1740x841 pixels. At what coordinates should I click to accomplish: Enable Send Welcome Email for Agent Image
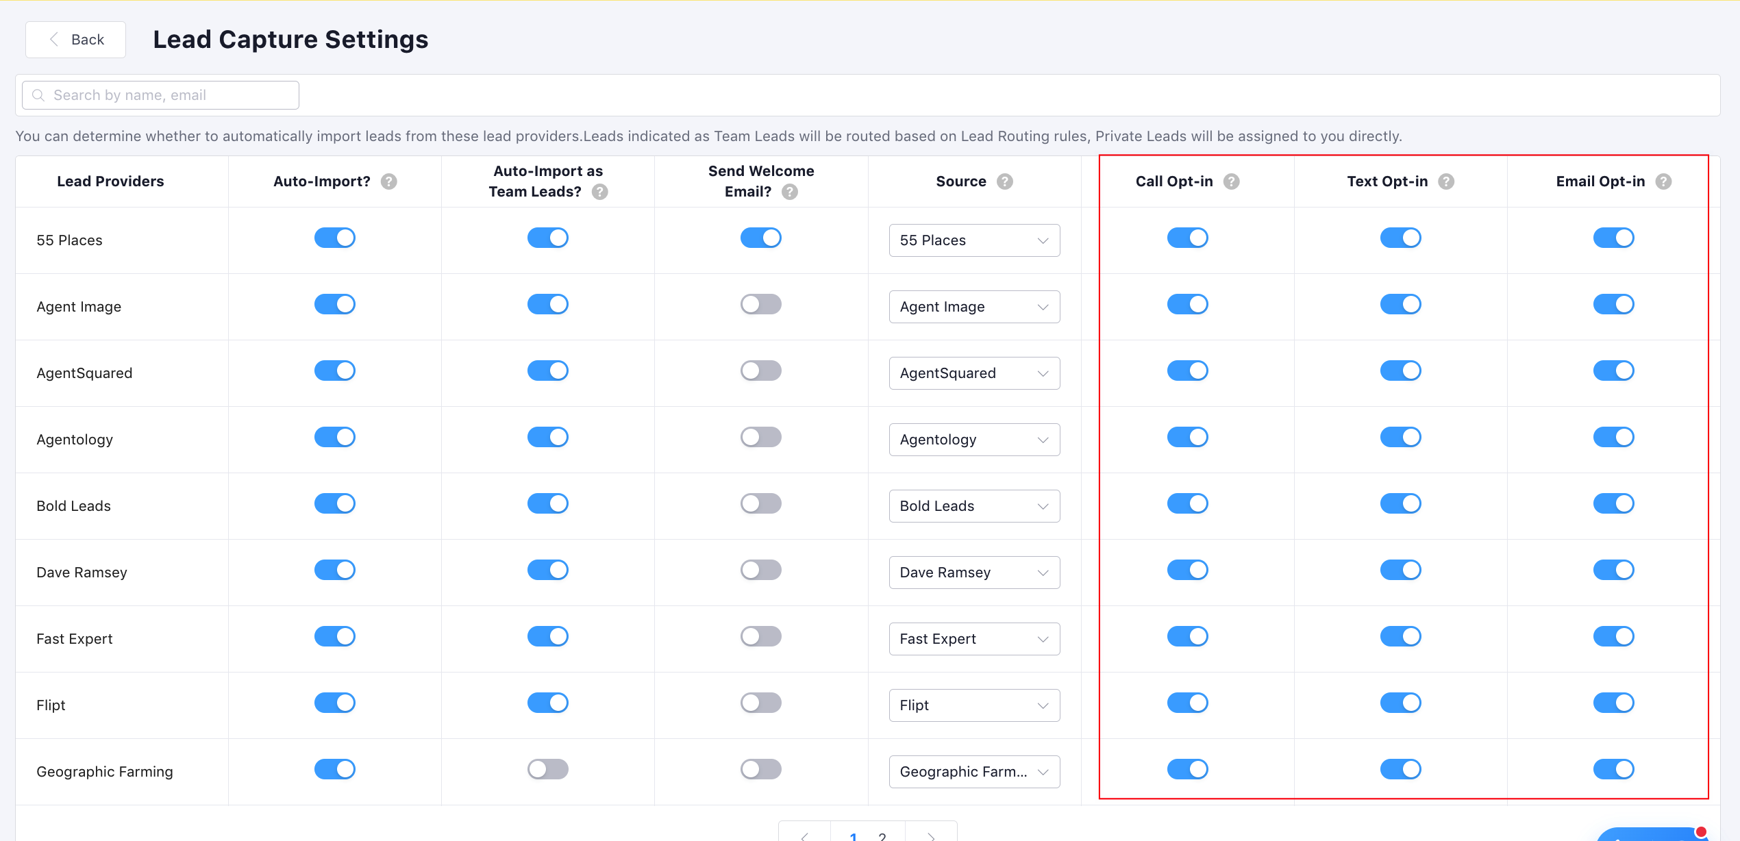pos(761,304)
